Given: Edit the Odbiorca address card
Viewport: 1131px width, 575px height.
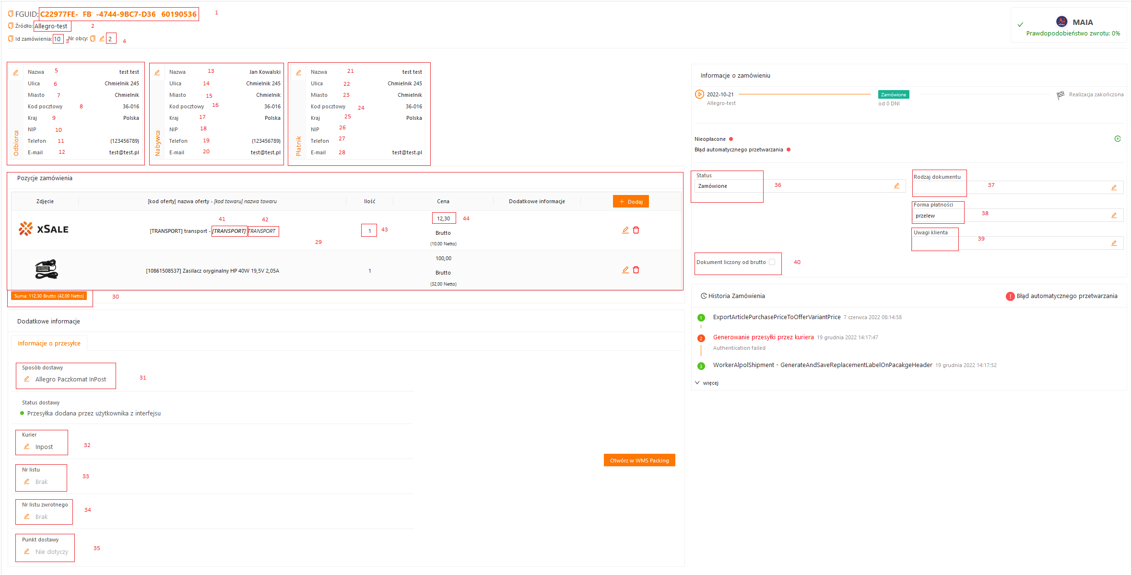Looking at the screenshot, I should click(15, 72).
